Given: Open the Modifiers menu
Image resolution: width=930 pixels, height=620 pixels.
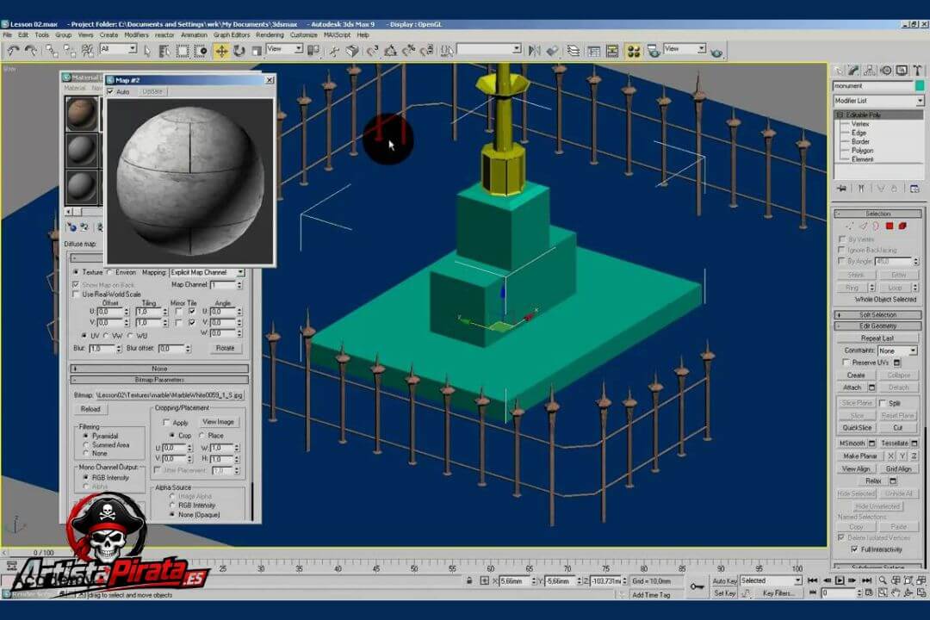Looking at the screenshot, I should coord(136,35).
